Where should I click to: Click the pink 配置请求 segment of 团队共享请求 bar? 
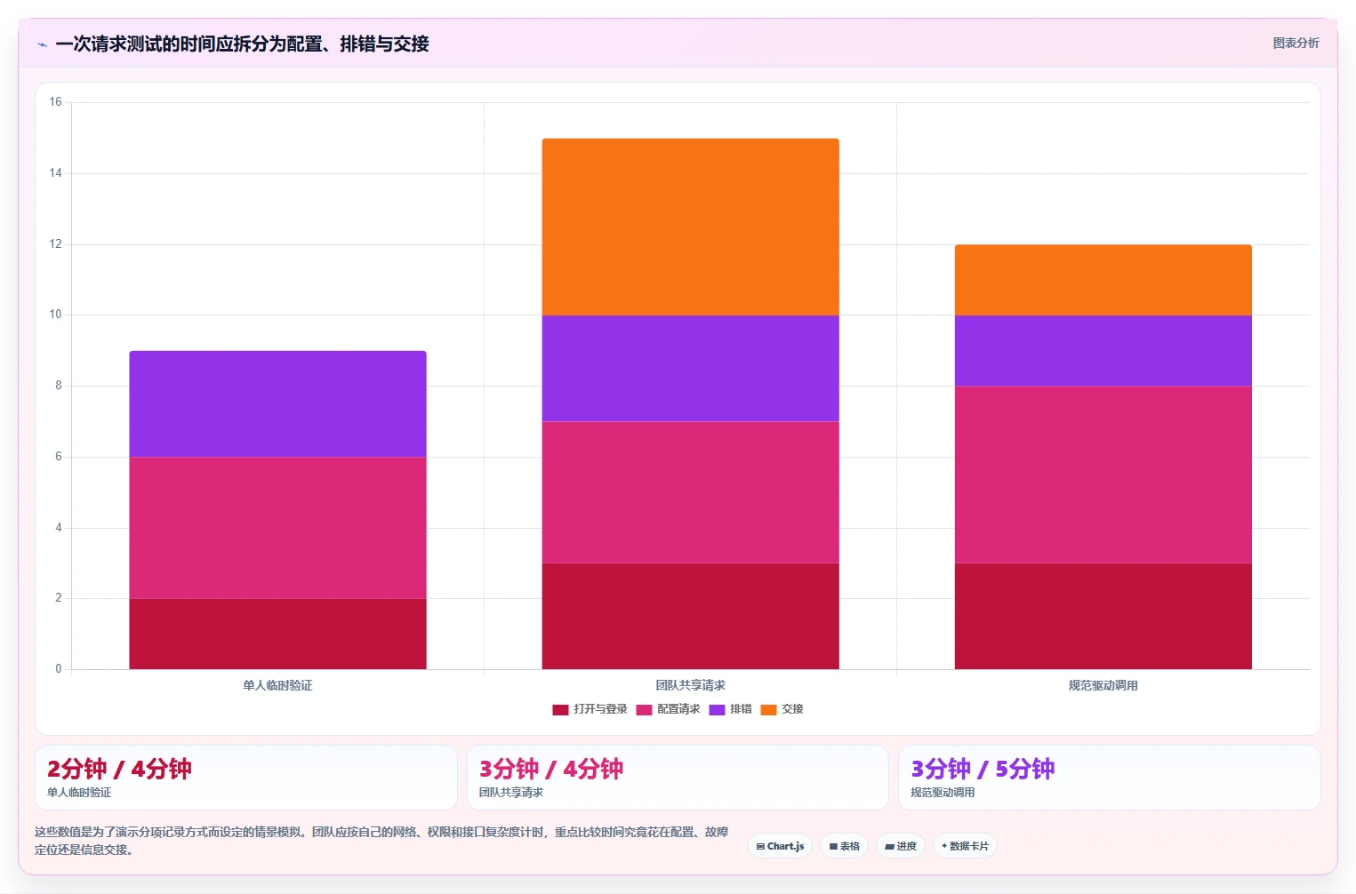[x=690, y=492]
